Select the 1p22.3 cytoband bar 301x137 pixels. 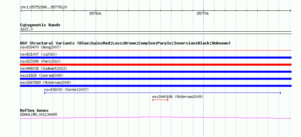(x=156, y=33)
